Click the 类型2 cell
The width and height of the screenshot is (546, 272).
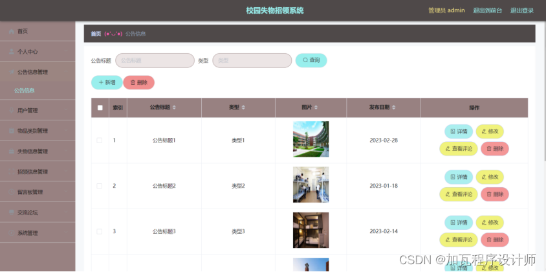pyautogui.click(x=238, y=186)
